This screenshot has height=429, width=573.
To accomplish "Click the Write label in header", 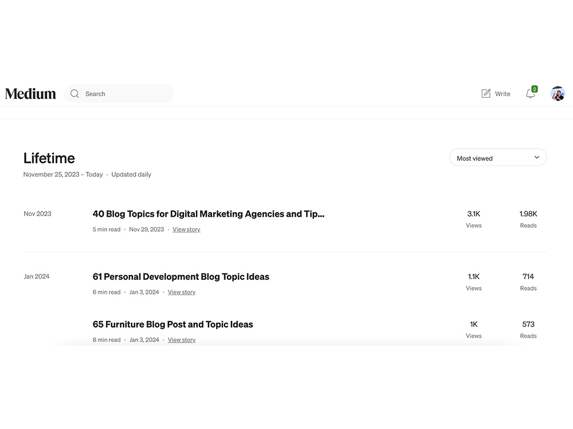I will 503,94.
